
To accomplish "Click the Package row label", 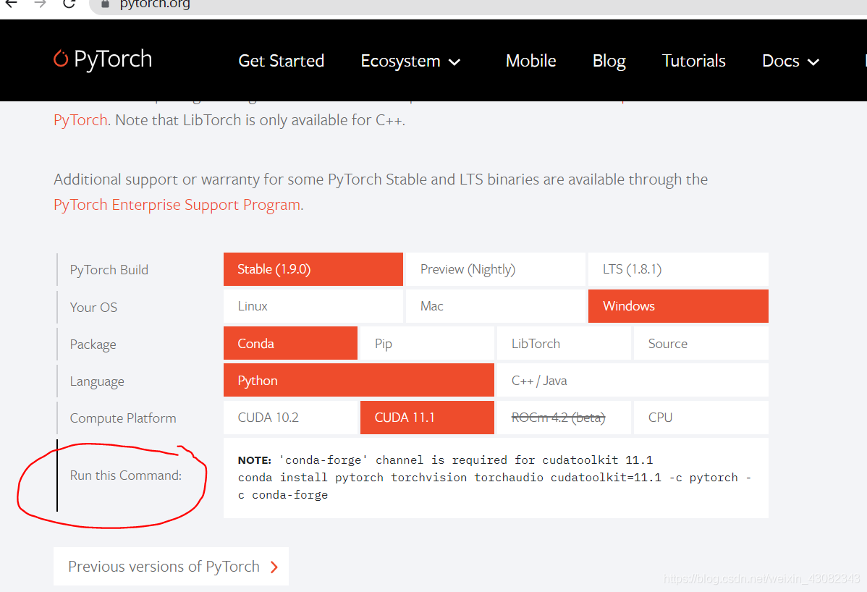I will 93,344.
